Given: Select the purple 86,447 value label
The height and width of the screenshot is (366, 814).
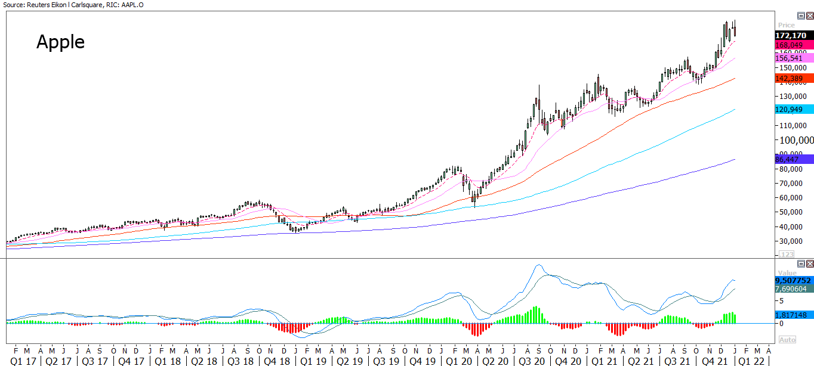Looking at the screenshot, I should 794,159.
